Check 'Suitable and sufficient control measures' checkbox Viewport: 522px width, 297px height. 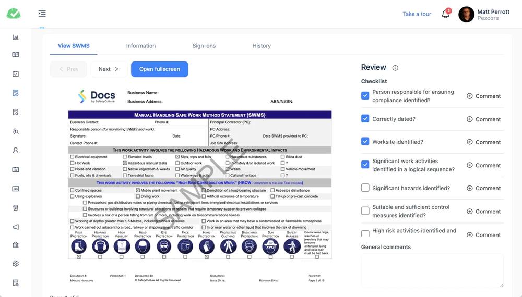click(x=365, y=211)
